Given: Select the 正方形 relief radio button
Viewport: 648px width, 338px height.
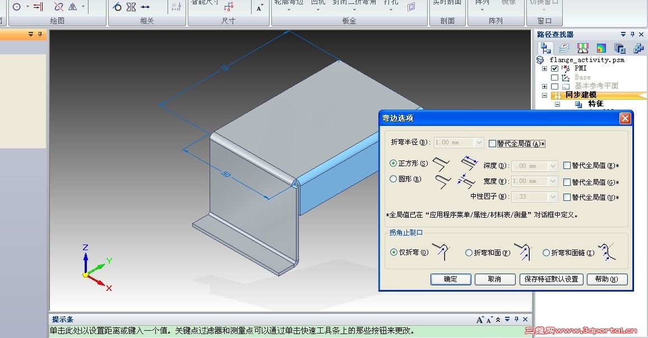Looking at the screenshot, I should [393, 163].
